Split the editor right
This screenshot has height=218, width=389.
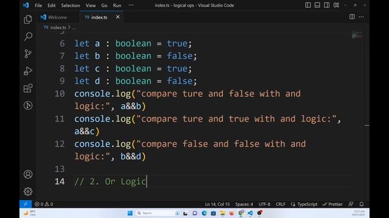click(352, 17)
